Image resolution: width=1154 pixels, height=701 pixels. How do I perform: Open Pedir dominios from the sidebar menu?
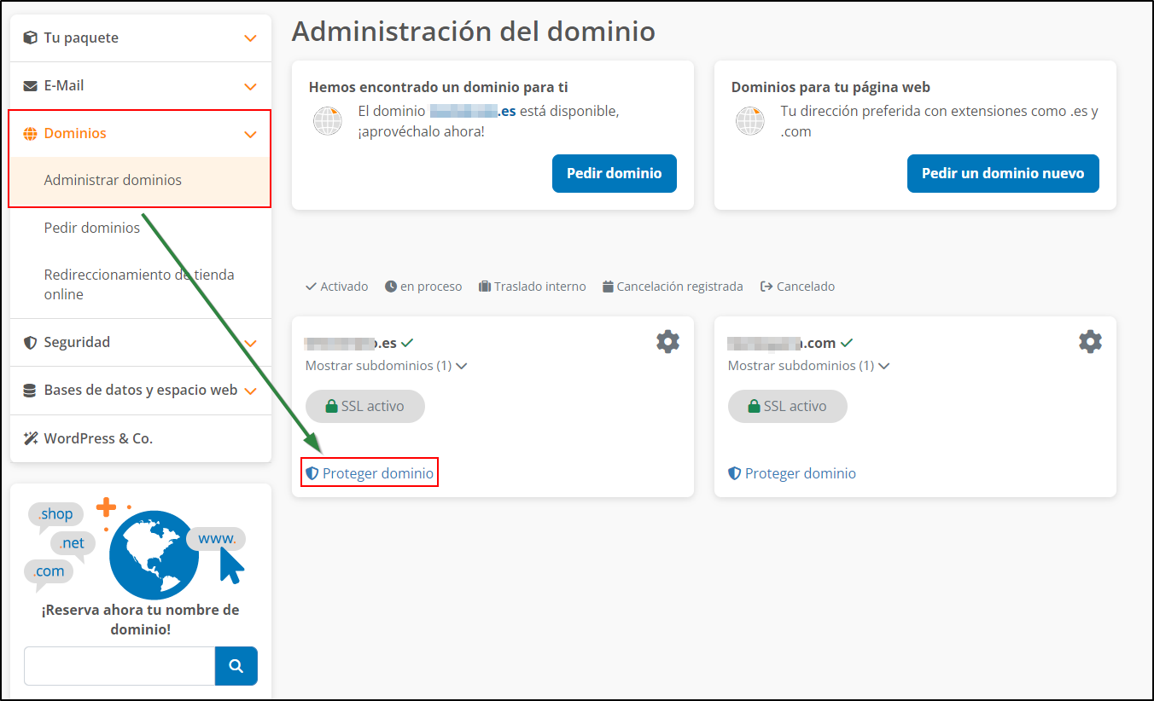[92, 228]
